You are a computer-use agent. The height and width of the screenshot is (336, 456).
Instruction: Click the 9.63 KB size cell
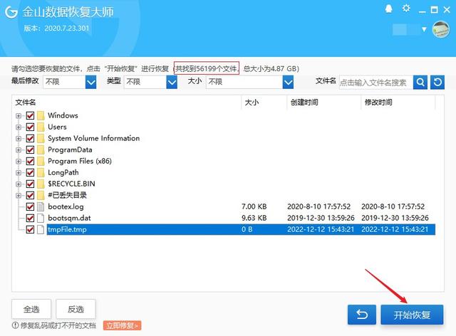(x=254, y=218)
